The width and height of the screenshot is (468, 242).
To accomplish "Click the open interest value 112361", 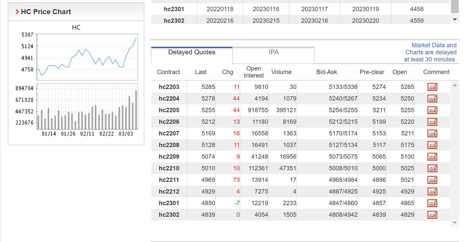I will click(258, 168).
